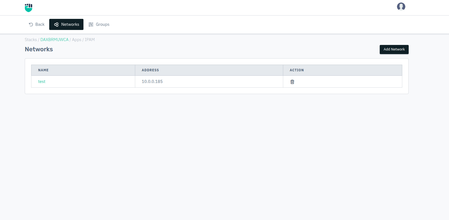Click the Back arrow icon

click(x=31, y=24)
